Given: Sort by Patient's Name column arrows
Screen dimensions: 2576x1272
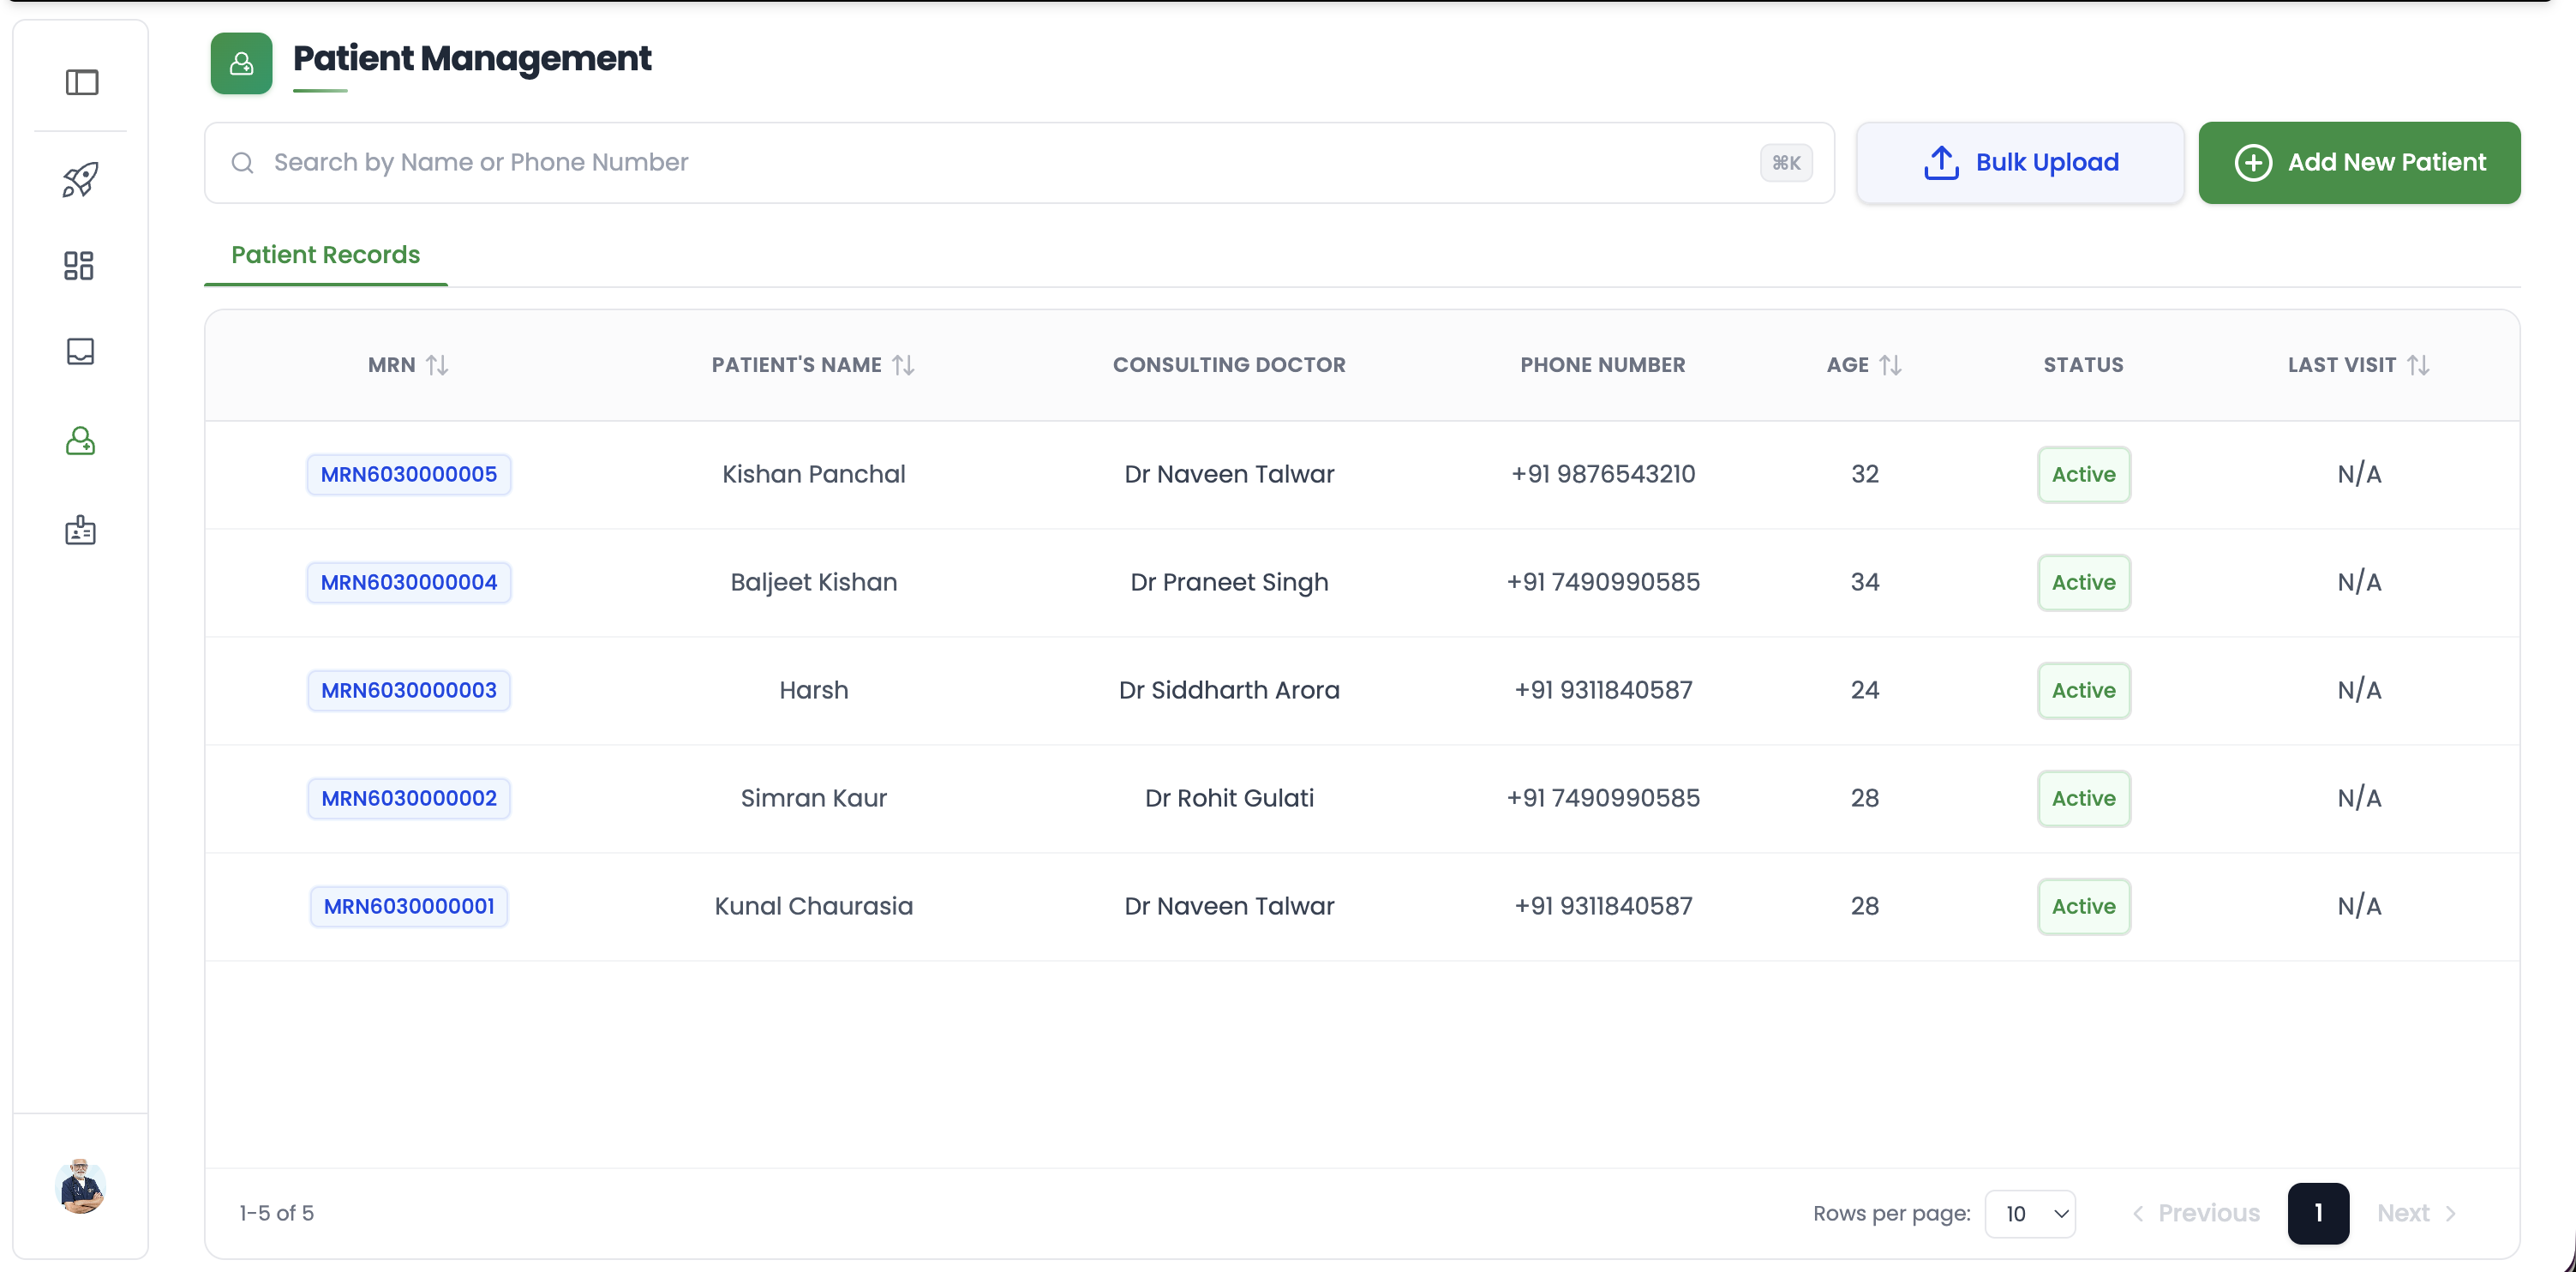Looking at the screenshot, I should click(903, 365).
